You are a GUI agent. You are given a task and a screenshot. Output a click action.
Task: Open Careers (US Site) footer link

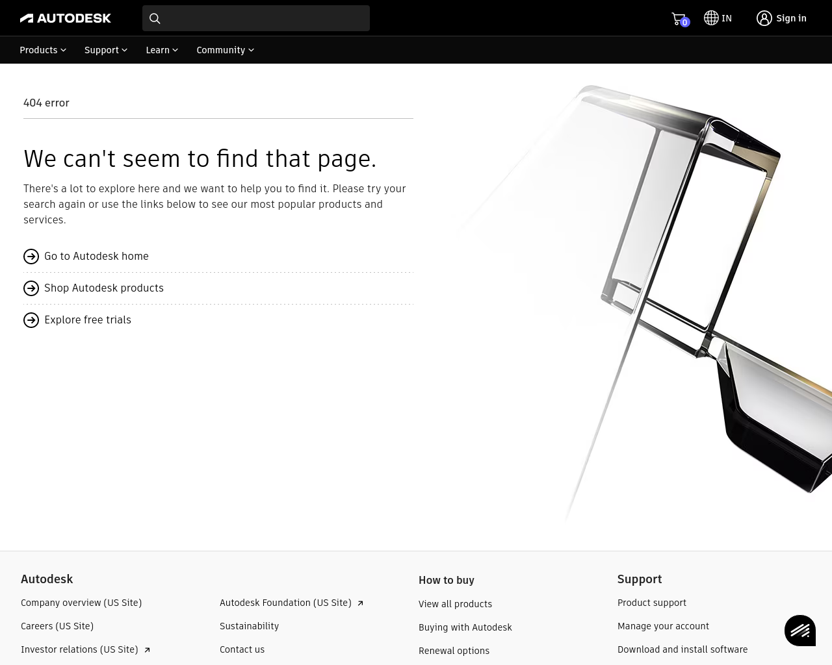[57, 626]
